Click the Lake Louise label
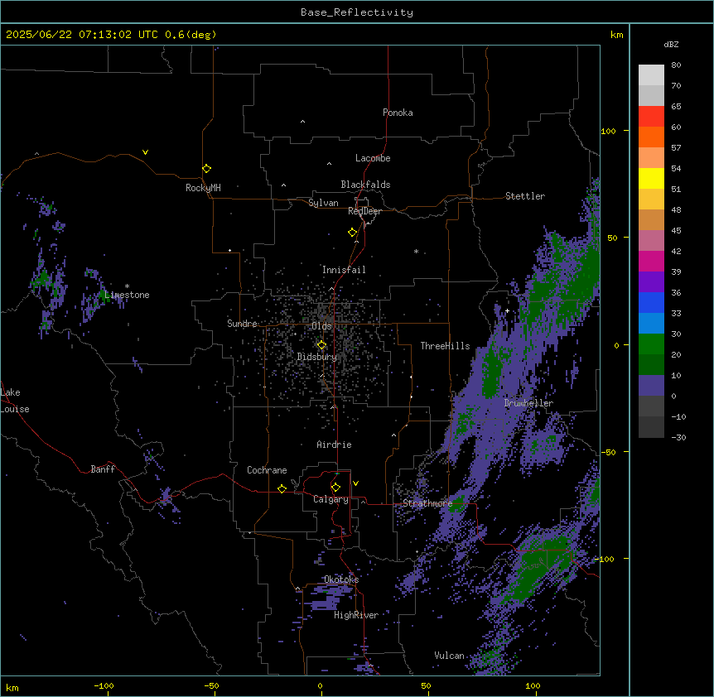The height and width of the screenshot is (697, 714). tap(15, 401)
